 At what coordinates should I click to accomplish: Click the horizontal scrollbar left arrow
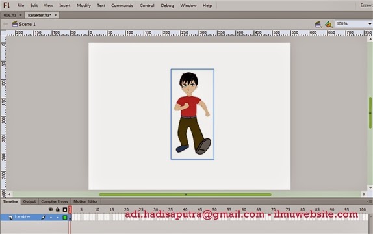(x=9, y=194)
